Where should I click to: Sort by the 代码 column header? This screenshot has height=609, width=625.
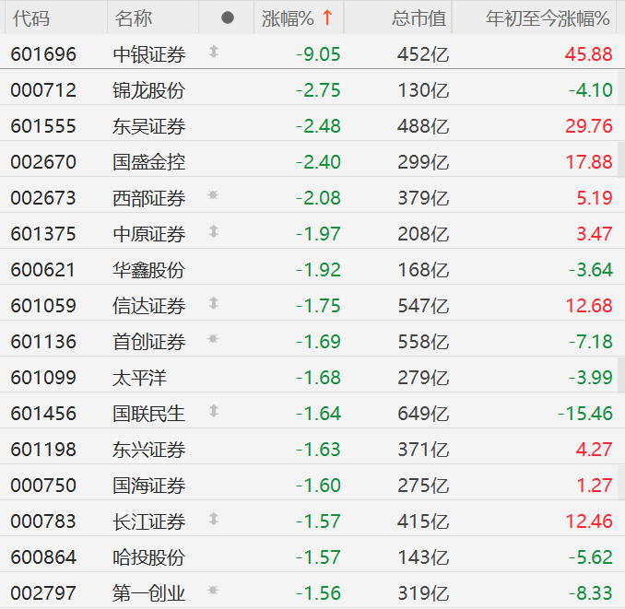[31, 18]
